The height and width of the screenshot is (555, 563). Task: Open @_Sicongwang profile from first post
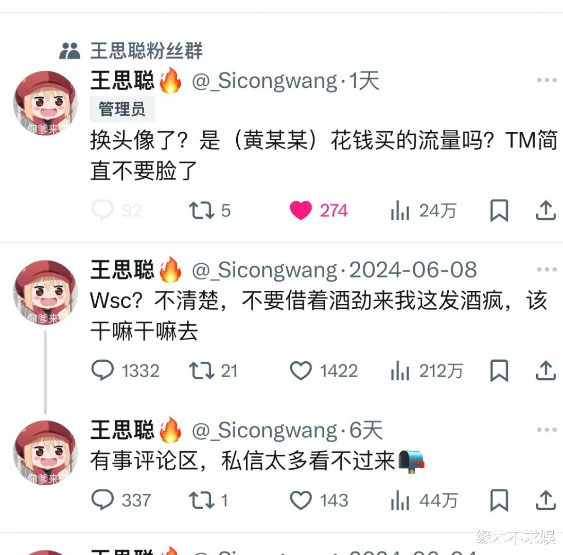(x=265, y=81)
